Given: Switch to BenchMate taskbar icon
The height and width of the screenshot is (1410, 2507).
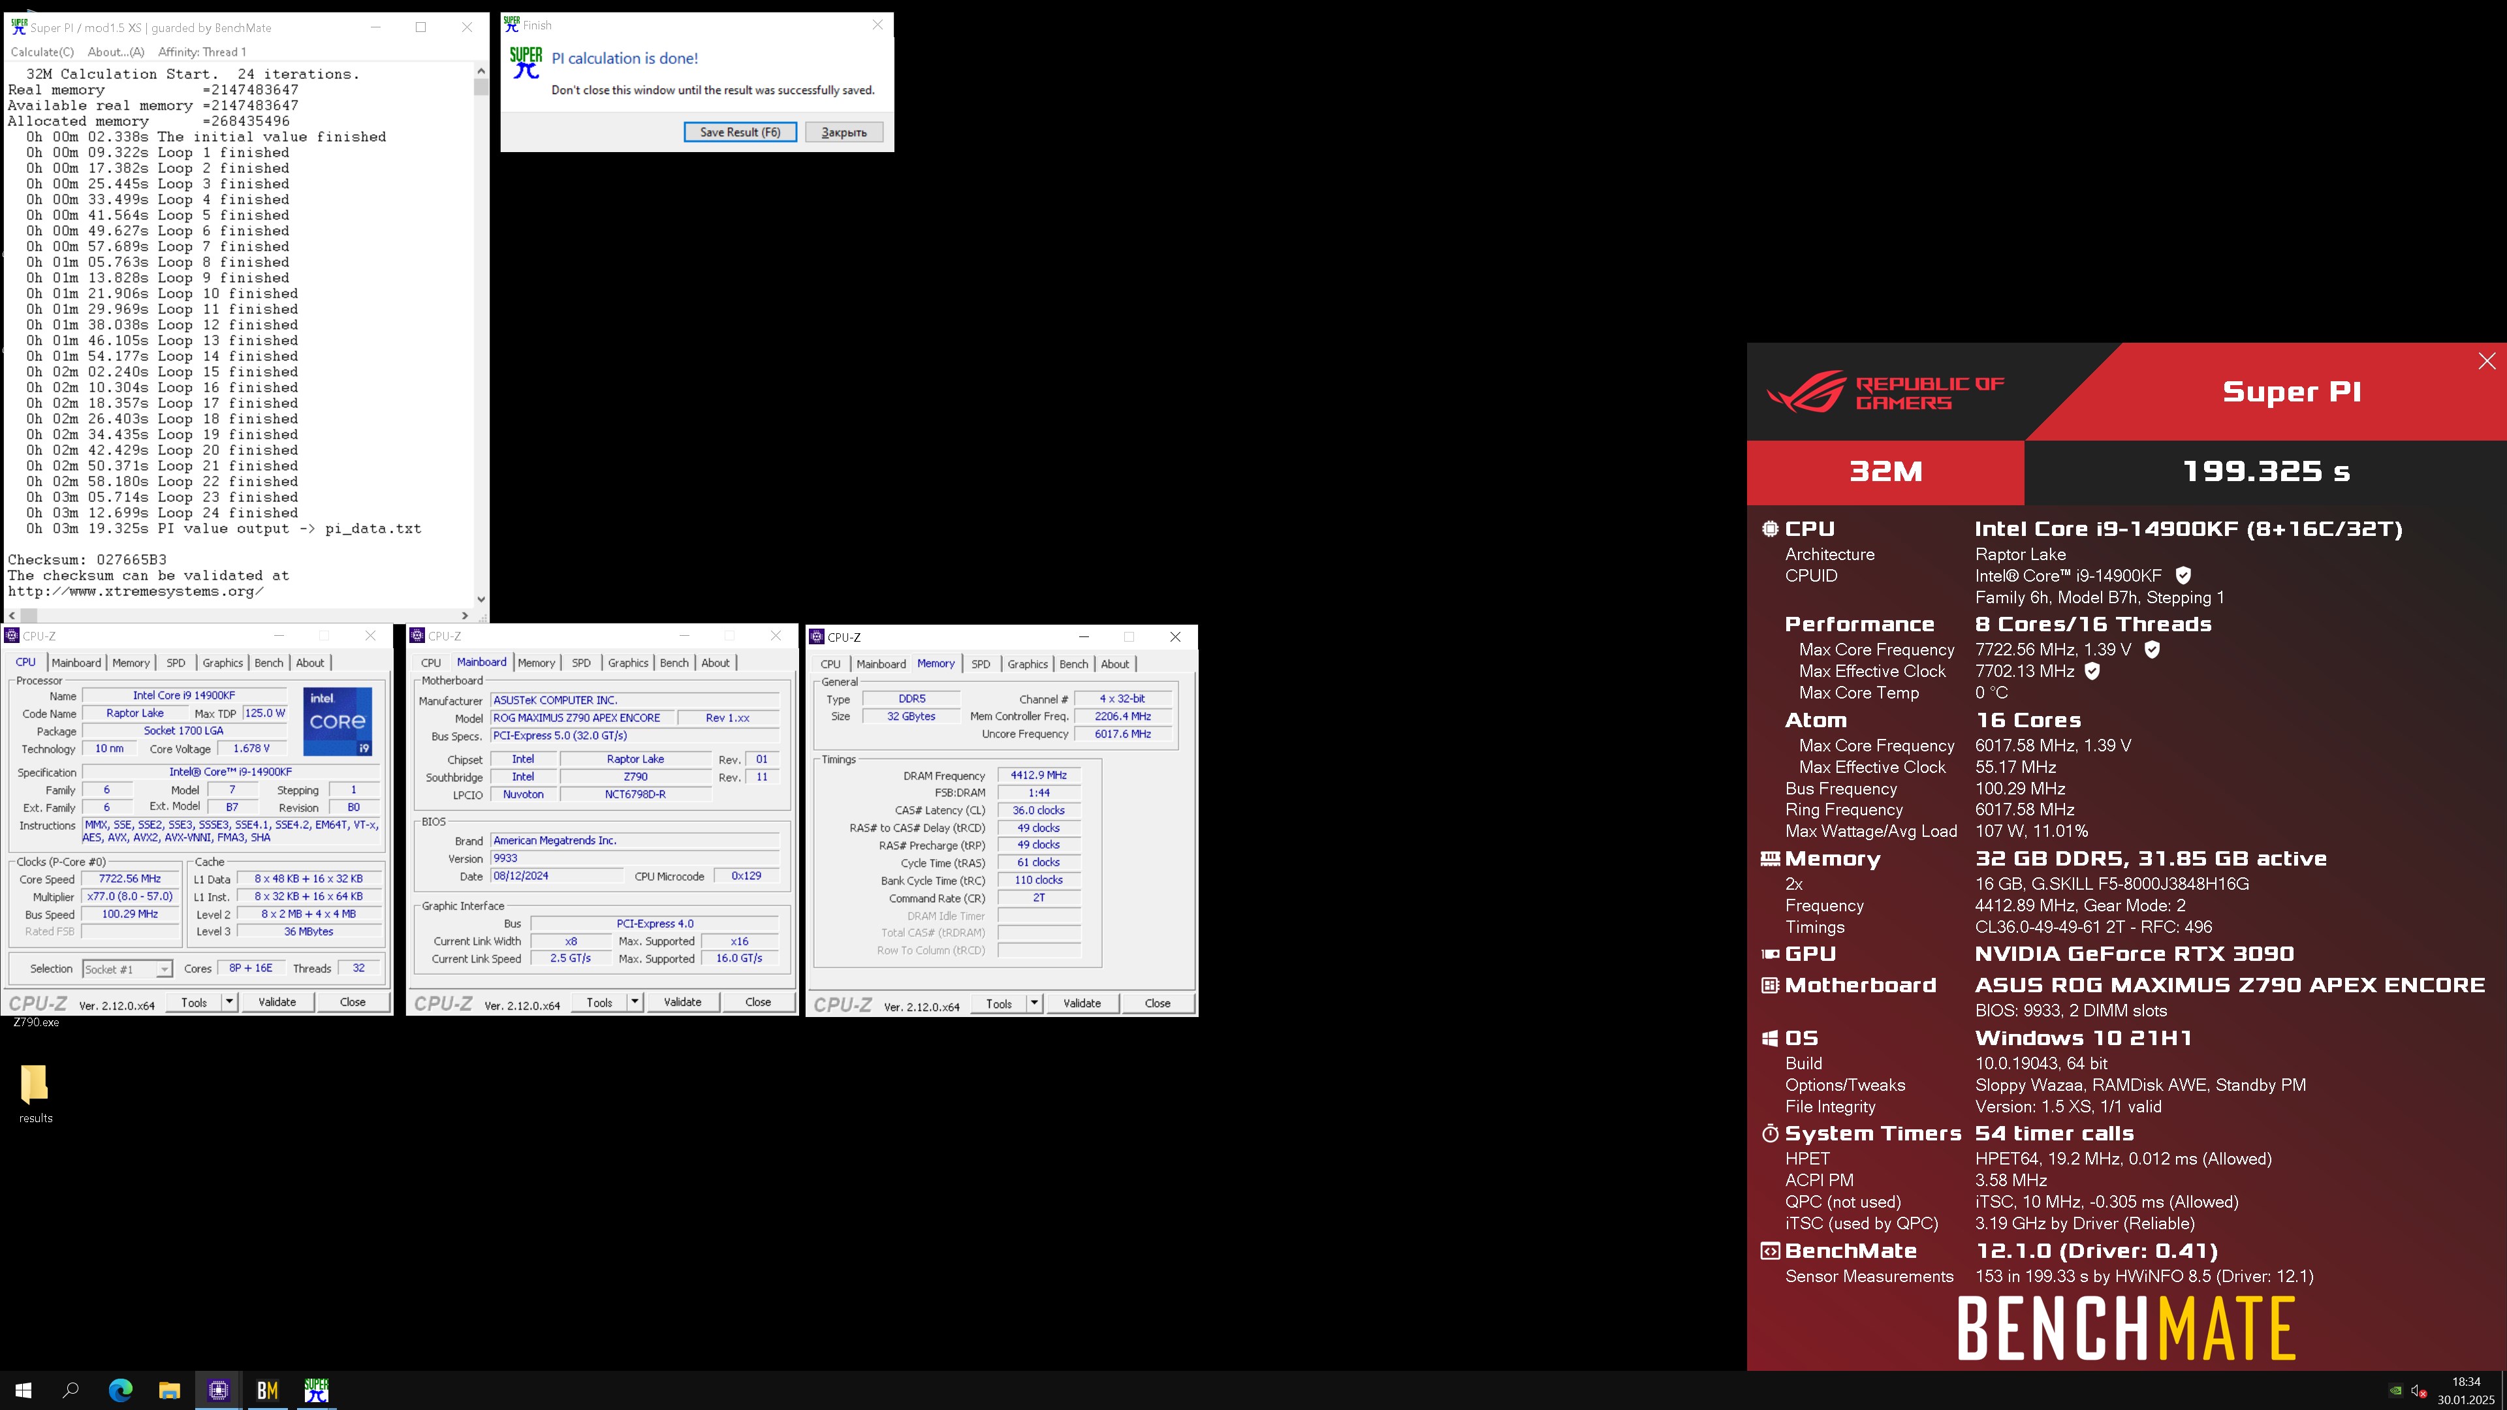Looking at the screenshot, I should [x=268, y=1390].
